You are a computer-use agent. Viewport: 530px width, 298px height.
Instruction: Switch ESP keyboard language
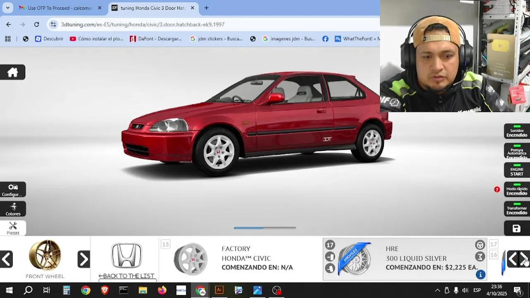pos(477,290)
